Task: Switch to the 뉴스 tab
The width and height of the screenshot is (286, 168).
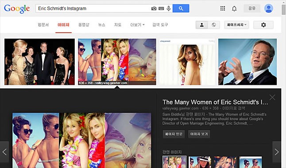Action: (101, 25)
